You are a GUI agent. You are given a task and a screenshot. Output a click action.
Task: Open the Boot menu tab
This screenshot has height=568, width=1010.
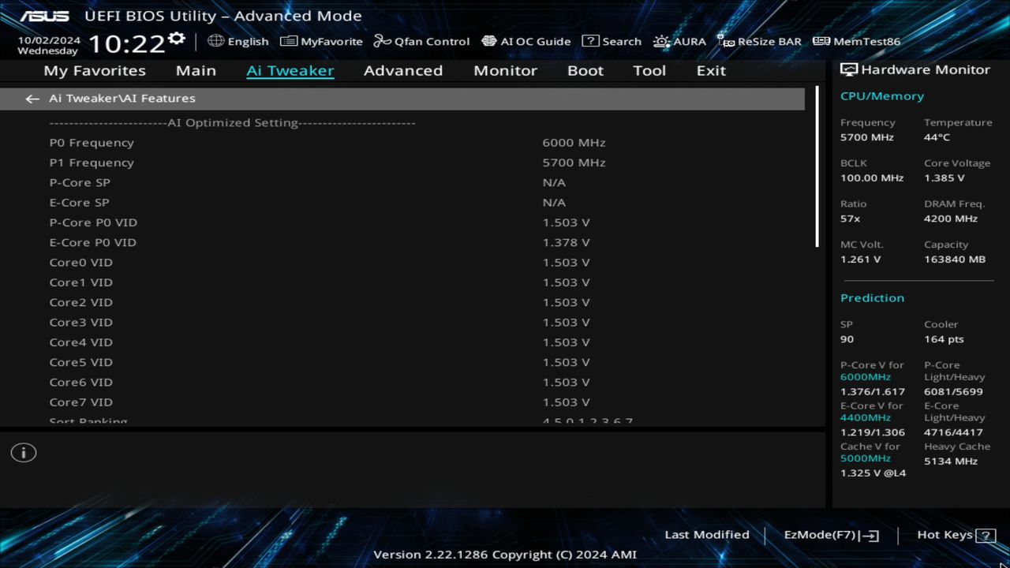(x=585, y=70)
